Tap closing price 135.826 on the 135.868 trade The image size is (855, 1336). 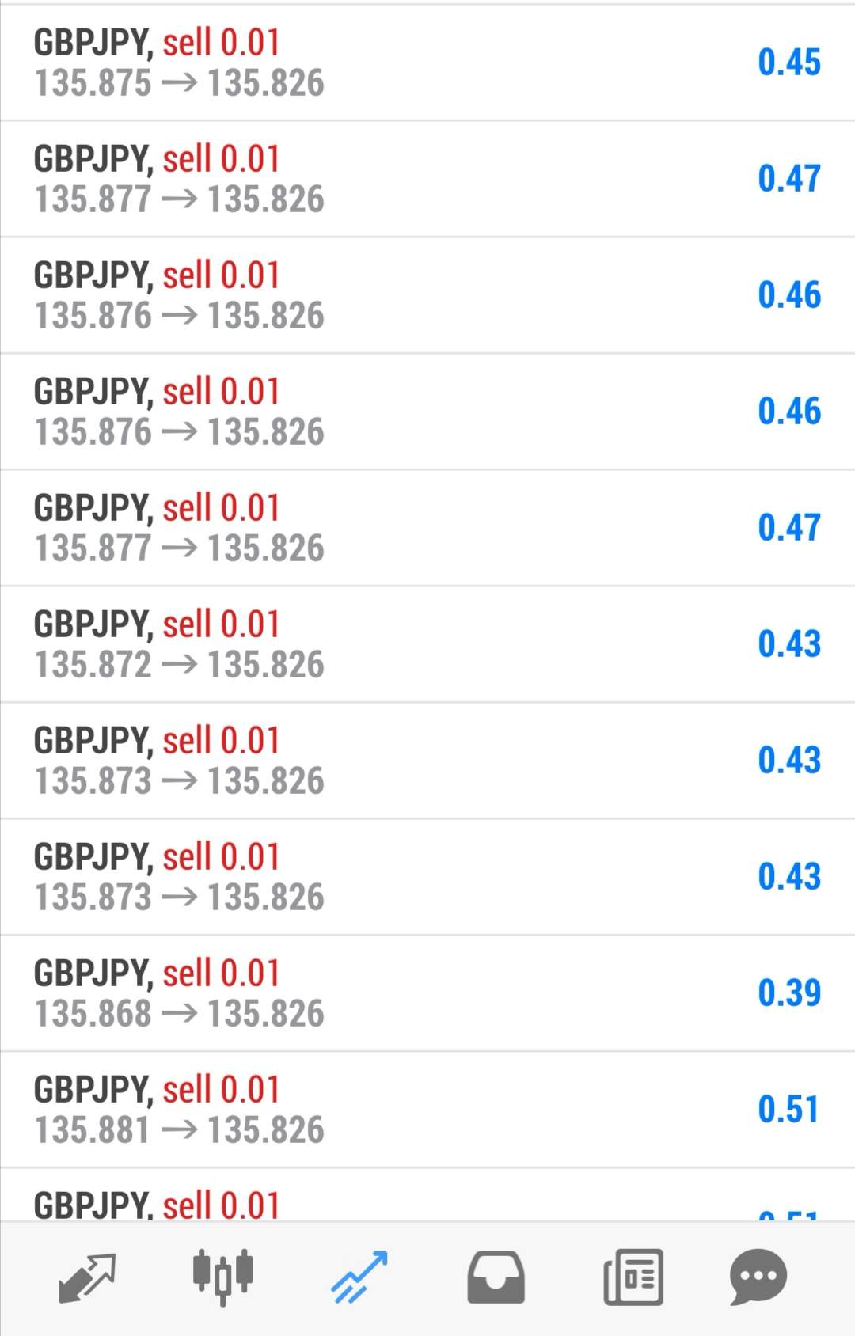point(265,1014)
